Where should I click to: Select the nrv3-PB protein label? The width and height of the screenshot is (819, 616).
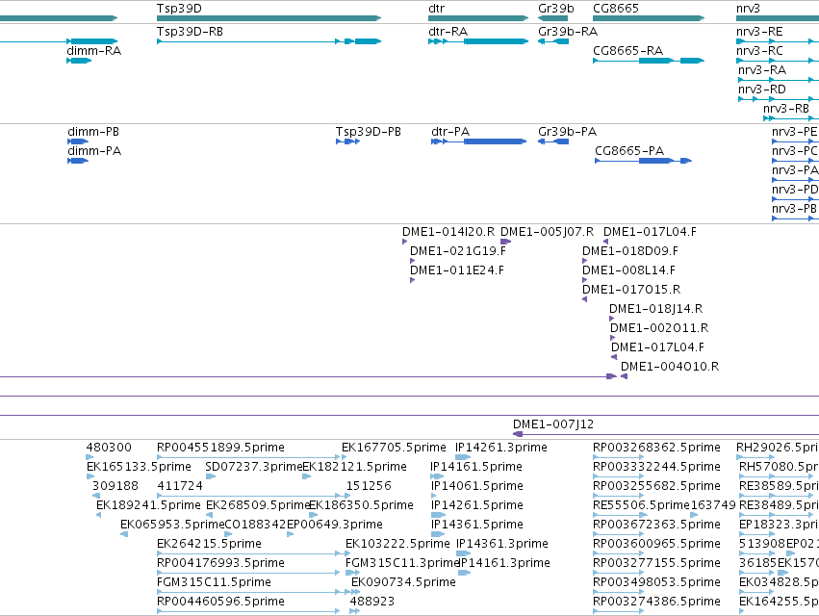coord(794,209)
